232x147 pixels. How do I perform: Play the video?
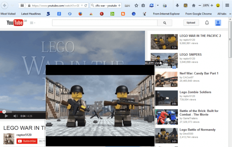[x=6, y=116]
